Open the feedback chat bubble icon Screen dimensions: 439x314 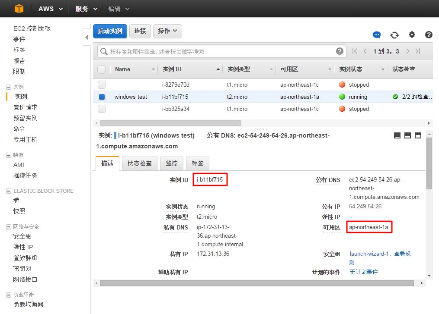click(x=377, y=35)
